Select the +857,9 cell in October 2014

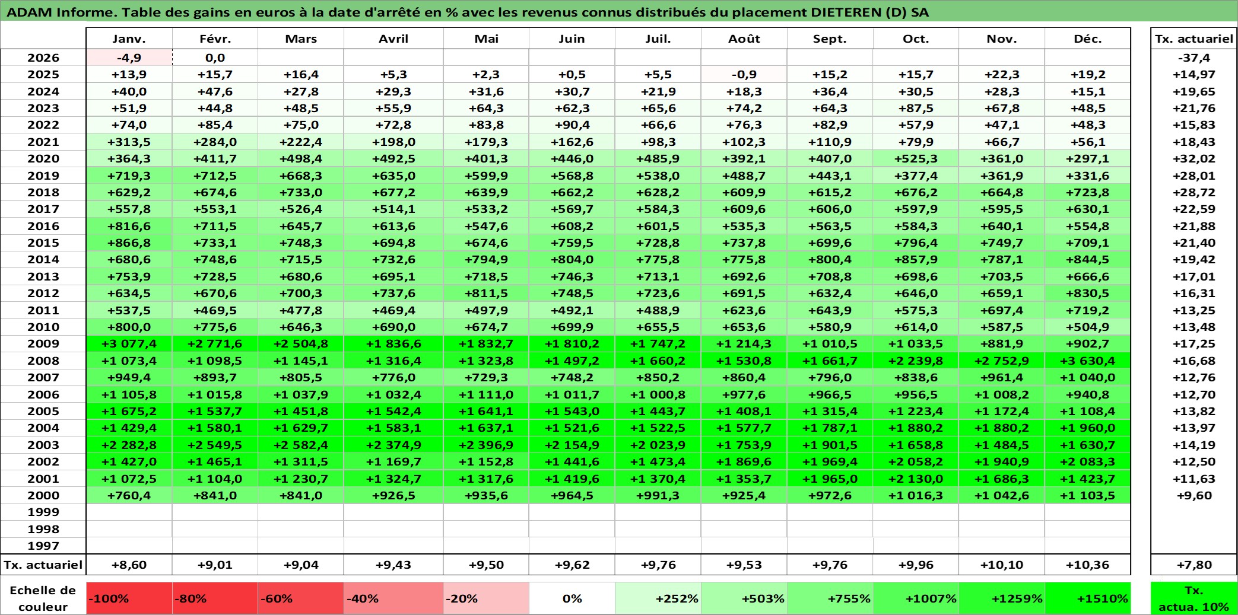click(916, 259)
